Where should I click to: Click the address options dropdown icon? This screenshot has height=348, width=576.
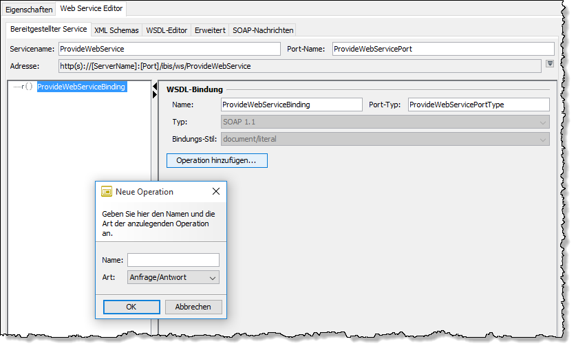549,64
